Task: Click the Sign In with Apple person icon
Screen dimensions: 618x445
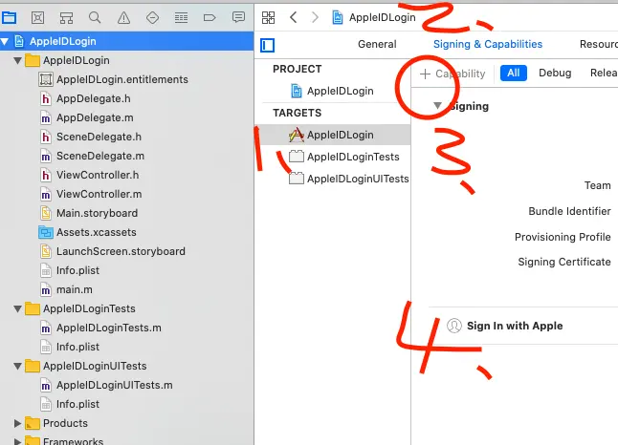Action: tap(454, 326)
